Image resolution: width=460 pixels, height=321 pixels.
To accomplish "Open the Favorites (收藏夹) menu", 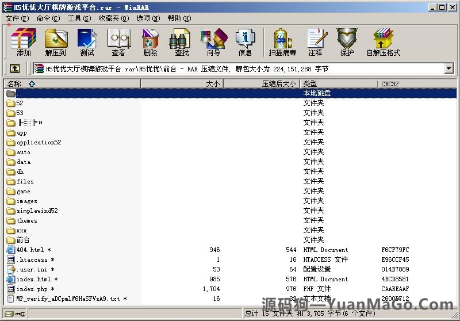I will (114, 18).
